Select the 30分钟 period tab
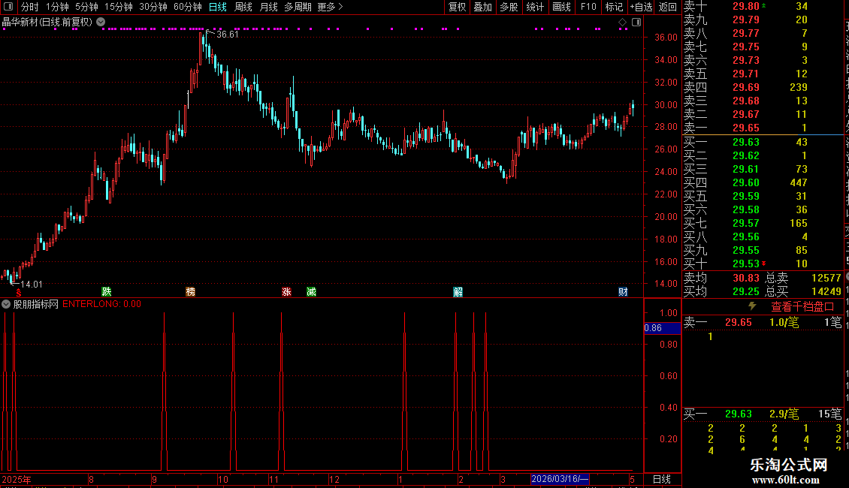The image size is (849, 488). (x=153, y=7)
